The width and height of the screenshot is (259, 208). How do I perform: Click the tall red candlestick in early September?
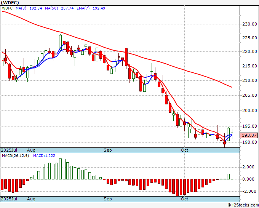[x=126, y=57]
